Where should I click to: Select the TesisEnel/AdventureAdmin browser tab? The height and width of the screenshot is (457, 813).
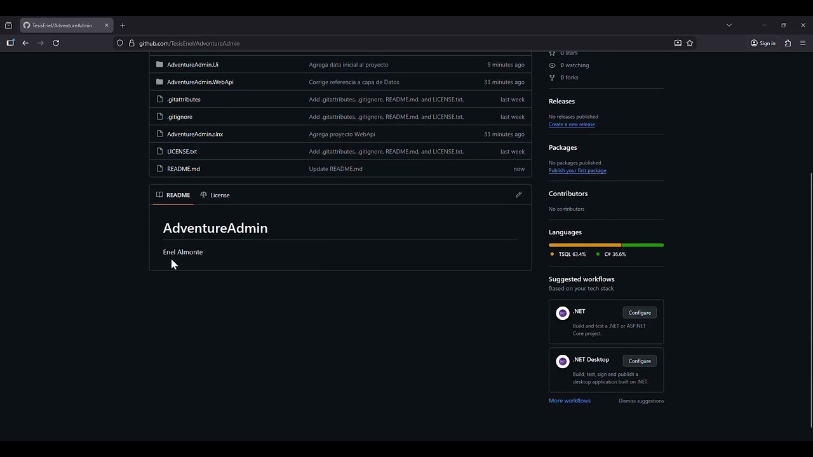coord(67,25)
